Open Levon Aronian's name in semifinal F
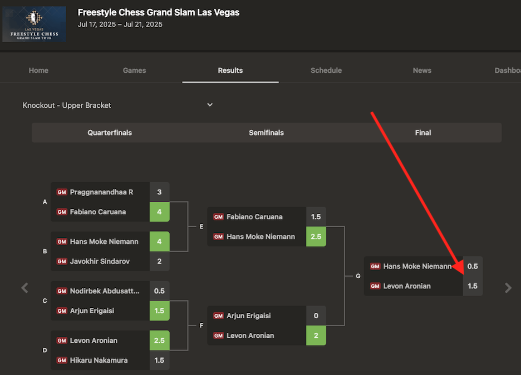 coord(250,336)
